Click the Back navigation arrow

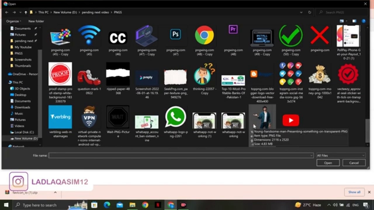click(x=7, y=12)
